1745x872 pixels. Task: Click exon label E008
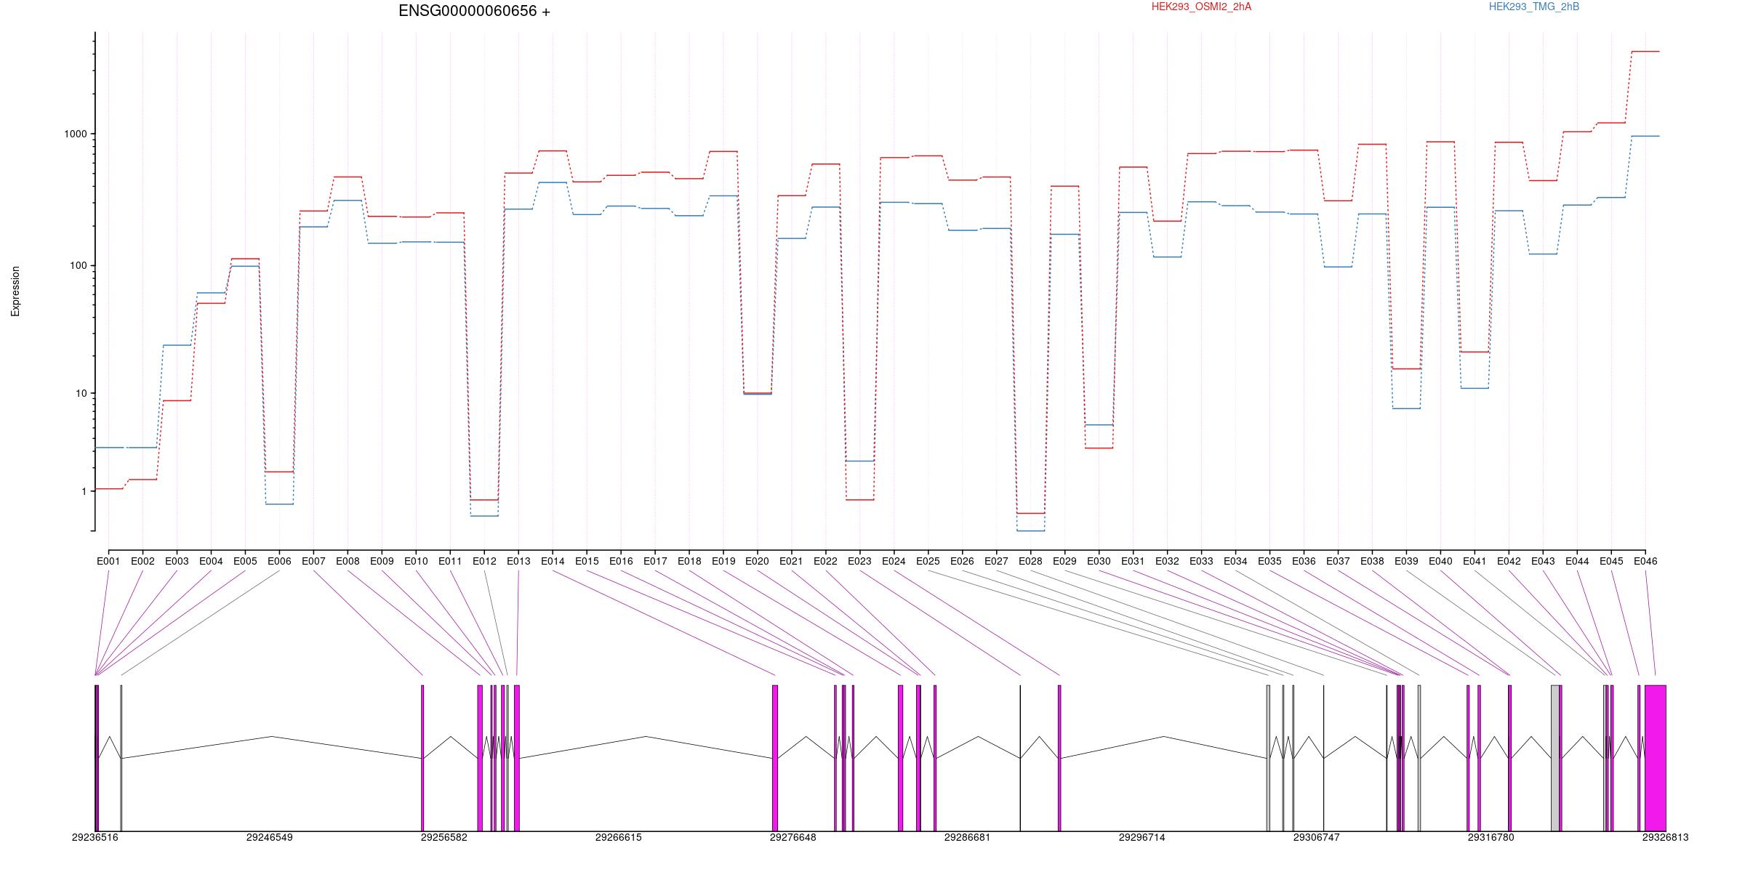point(348,561)
